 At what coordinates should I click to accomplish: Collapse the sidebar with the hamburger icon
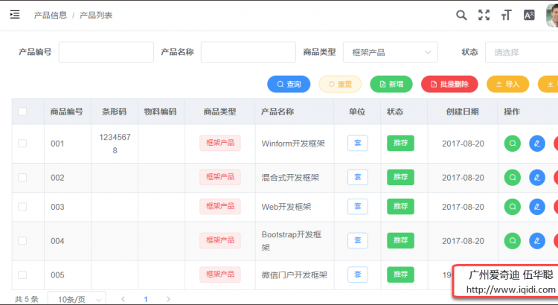[15, 15]
